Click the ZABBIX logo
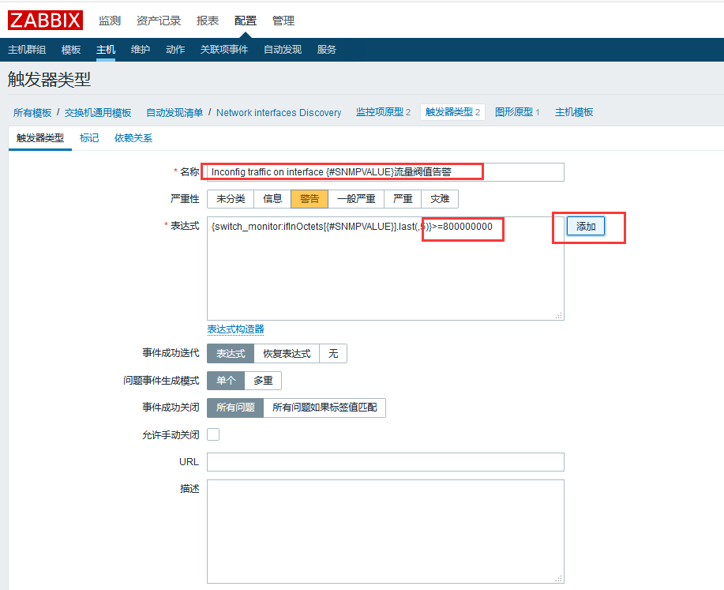 (x=44, y=20)
